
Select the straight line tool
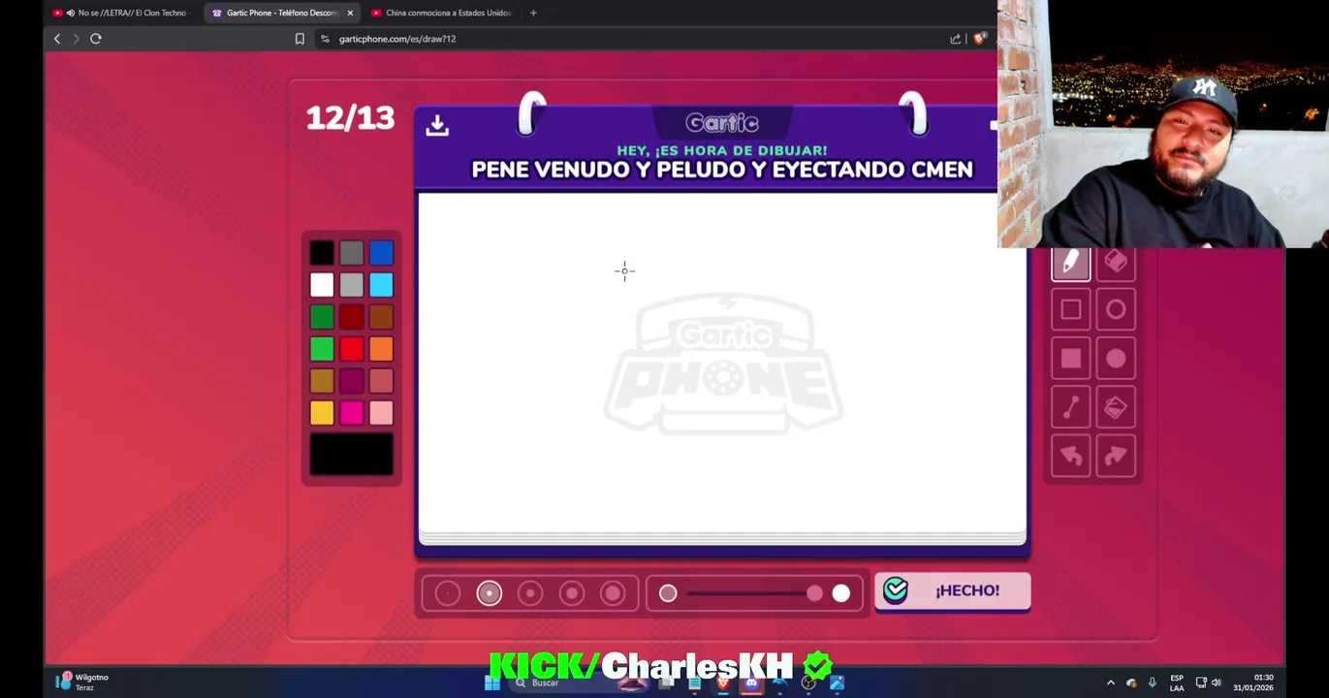click(x=1070, y=408)
